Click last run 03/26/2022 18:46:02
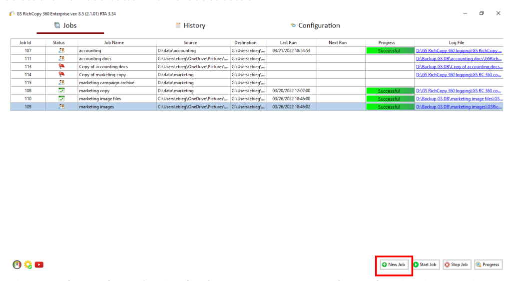The image size is (513, 281). pyautogui.click(x=291, y=107)
